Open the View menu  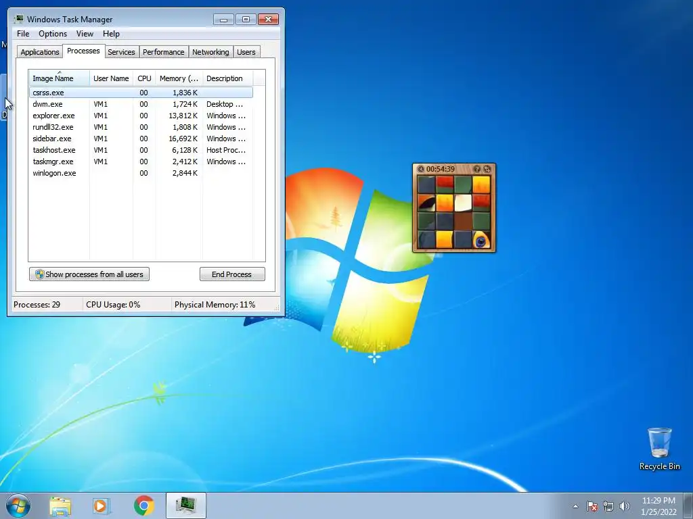click(x=85, y=34)
